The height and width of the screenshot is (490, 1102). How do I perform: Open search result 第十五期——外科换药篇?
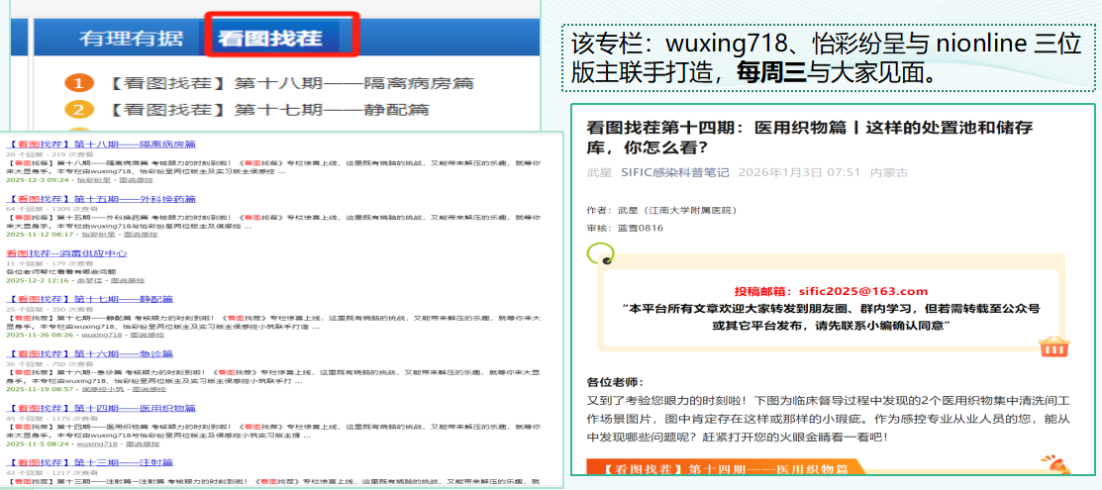pyautogui.click(x=101, y=199)
